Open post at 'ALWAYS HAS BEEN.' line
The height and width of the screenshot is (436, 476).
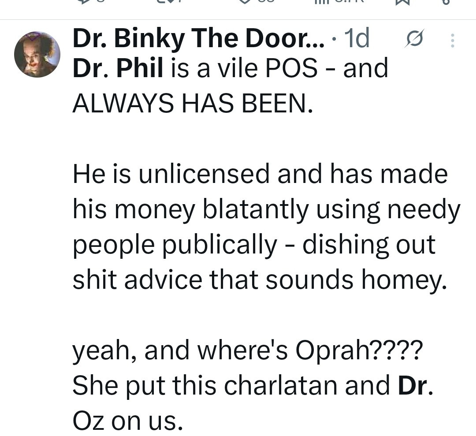click(x=193, y=103)
